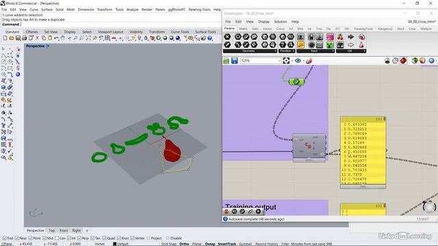The image size is (438, 246).
Task: Click the Paste clipboard icon in Rhino toolbar
Action: pos(50,38)
